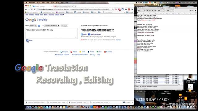This screenshot has width=198, height=111.
Task: Open the Privacy link
Action: [93, 55]
